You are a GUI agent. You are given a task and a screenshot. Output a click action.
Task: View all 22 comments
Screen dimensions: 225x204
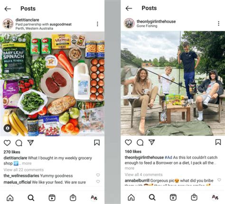(x=24, y=170)
